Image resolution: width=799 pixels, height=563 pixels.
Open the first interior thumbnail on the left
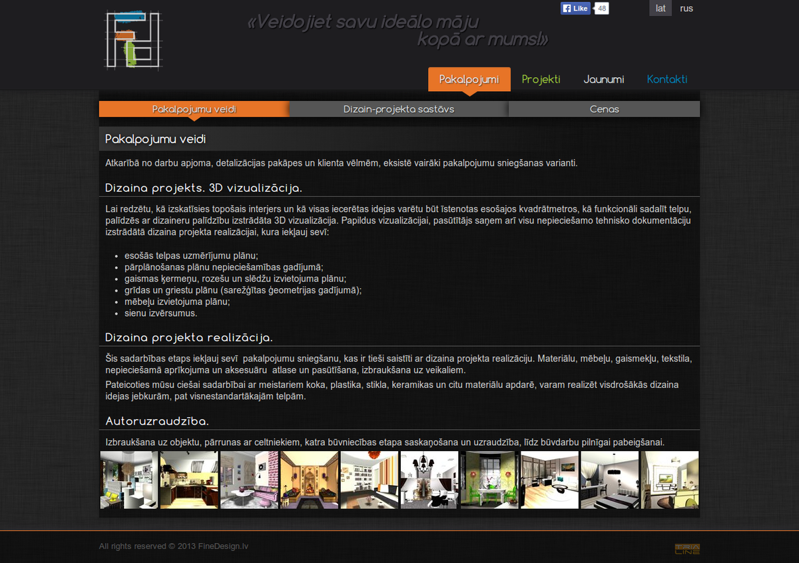[129, 480]
